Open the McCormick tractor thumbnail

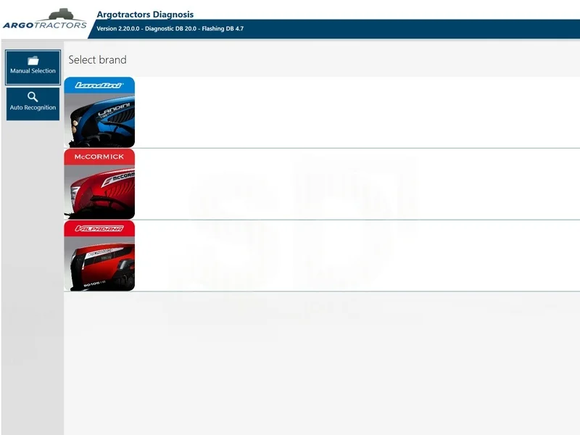[x=100, y=185]
